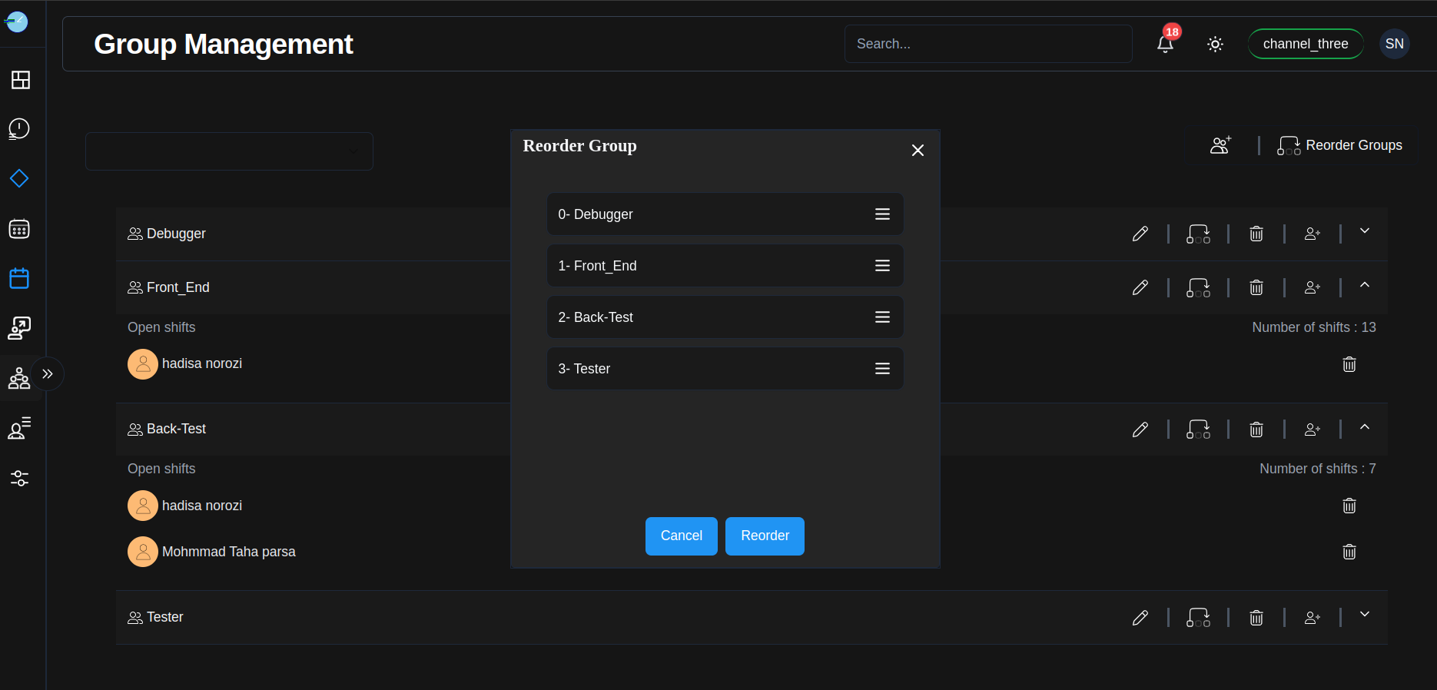Viewport: 1437px width, 690px height.
Task: Collapse the Back-Test group chevron
Action: [1365, 426]
